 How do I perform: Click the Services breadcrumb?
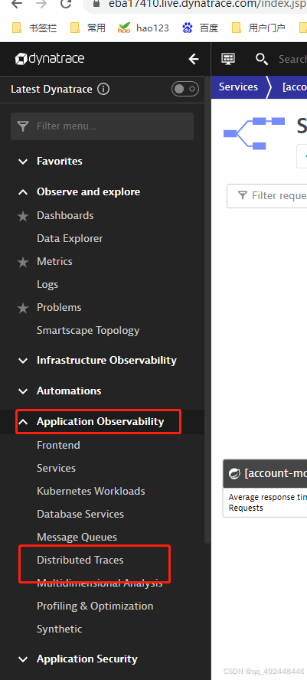(x=238, y=87)
